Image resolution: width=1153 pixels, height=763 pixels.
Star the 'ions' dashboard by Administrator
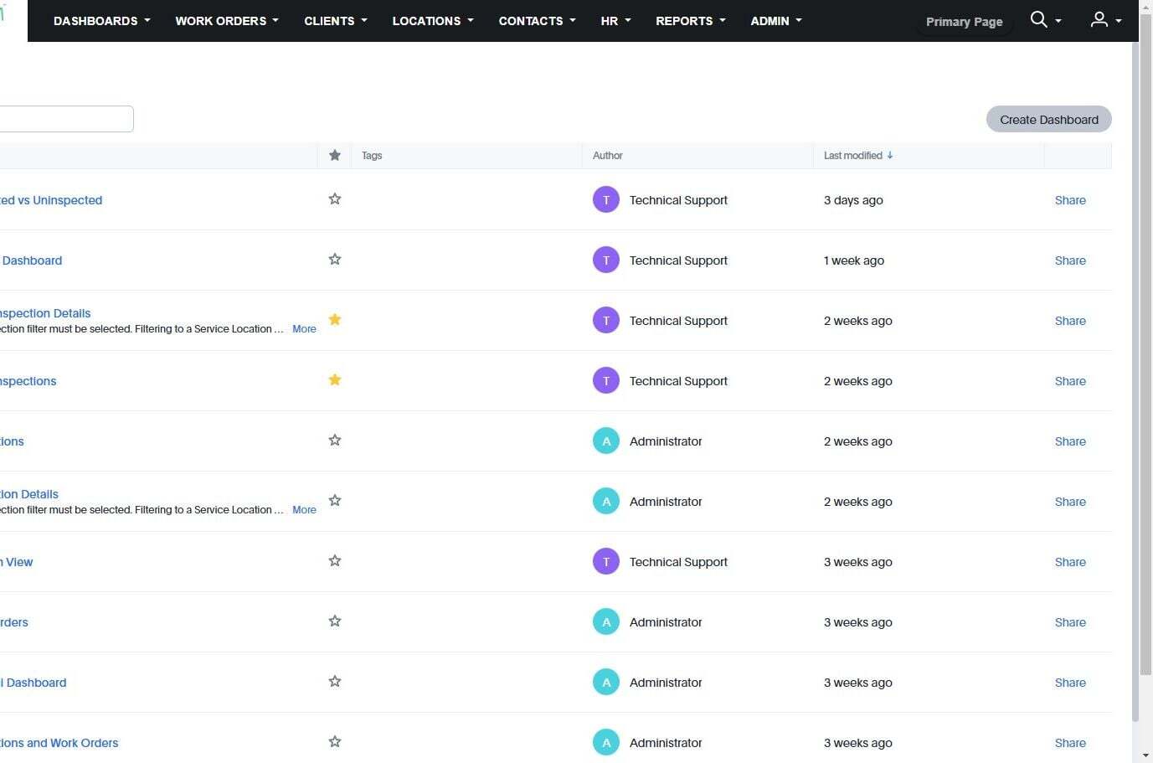pos(335,440)
